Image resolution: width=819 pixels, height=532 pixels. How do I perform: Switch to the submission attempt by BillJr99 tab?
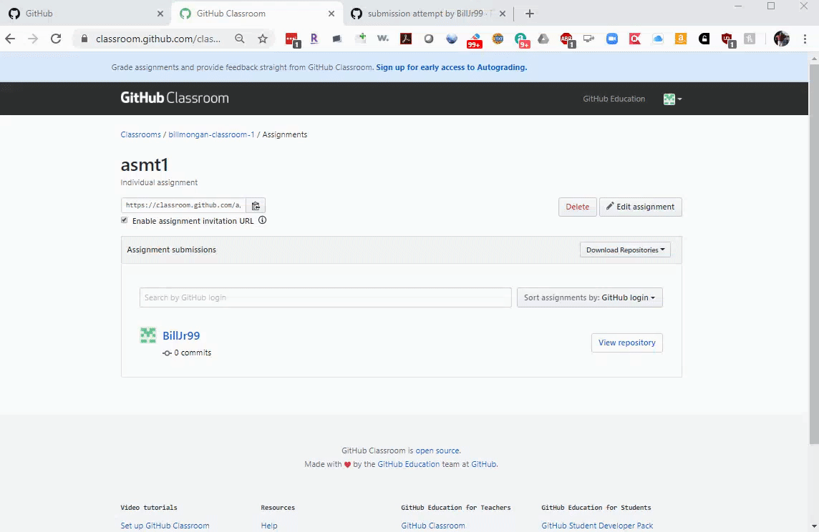tap(430, 14)
